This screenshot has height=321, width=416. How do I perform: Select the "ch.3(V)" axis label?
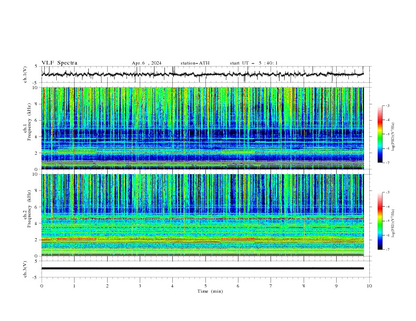(25, 269)
